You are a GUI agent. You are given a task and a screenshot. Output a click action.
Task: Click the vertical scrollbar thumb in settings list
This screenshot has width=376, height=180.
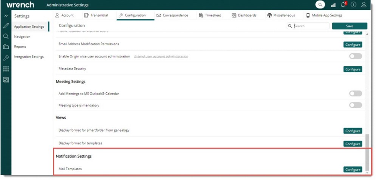tap(367, 151)
